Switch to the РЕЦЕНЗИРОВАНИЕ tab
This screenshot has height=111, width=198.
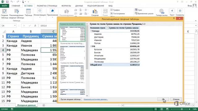[x=96, y=6]
